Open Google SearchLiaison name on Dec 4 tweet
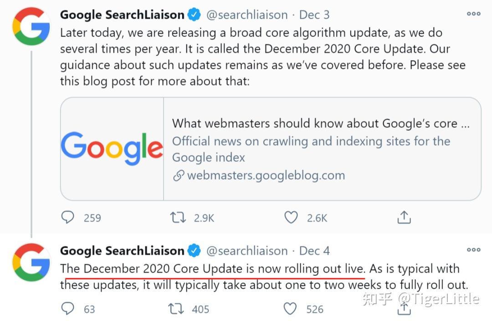This screenshot has width=492, height=321. click(122, 251)
